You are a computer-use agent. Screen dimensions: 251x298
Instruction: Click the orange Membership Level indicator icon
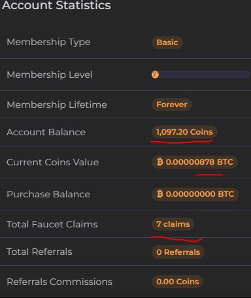click(155, 74)
